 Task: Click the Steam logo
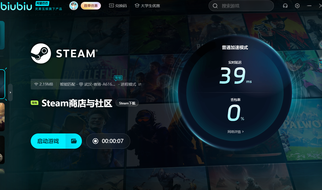tap(41, 54)
